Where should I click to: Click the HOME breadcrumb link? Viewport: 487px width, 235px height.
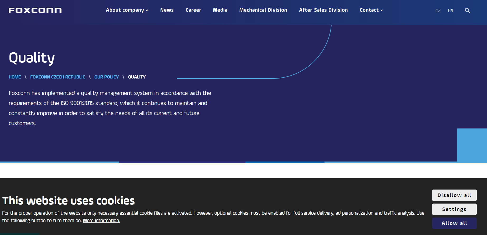point(15,77)
